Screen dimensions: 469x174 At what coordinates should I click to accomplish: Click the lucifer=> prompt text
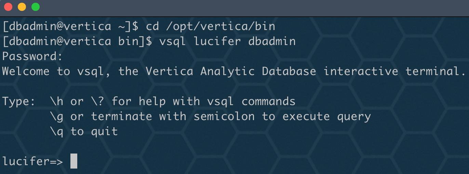pyautogui.click(x=33, y=161)
